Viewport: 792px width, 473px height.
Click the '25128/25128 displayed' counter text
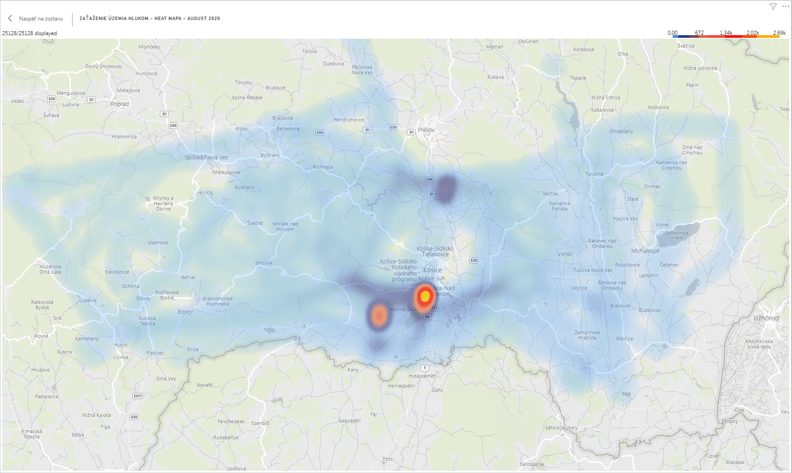click(x=30, y=33)
